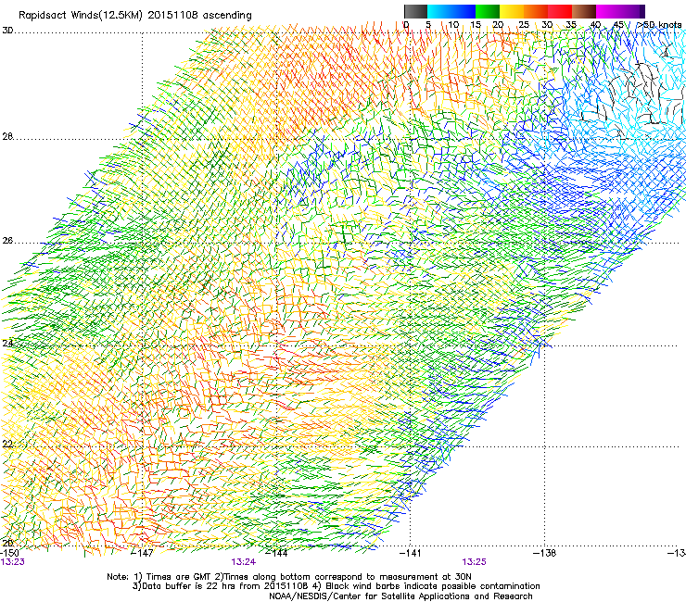Image resolution: width=686 pixels, height=602 pixels.
Task: Click the latitude label 30
Action: click(7, 31)
